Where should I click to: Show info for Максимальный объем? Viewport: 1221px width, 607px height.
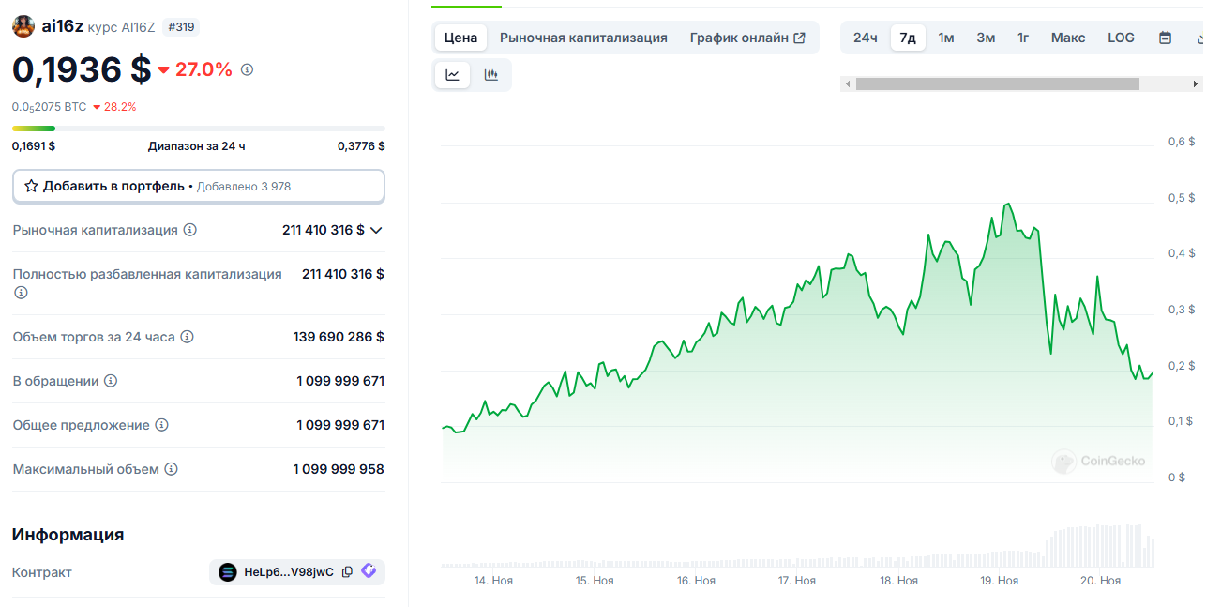[x=171, y=469]
